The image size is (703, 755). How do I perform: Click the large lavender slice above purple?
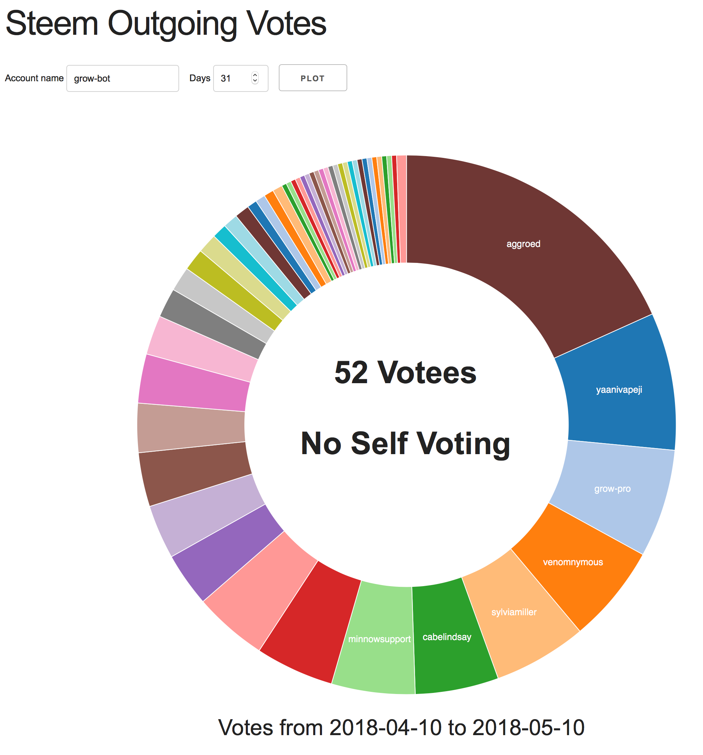[205, 513]
